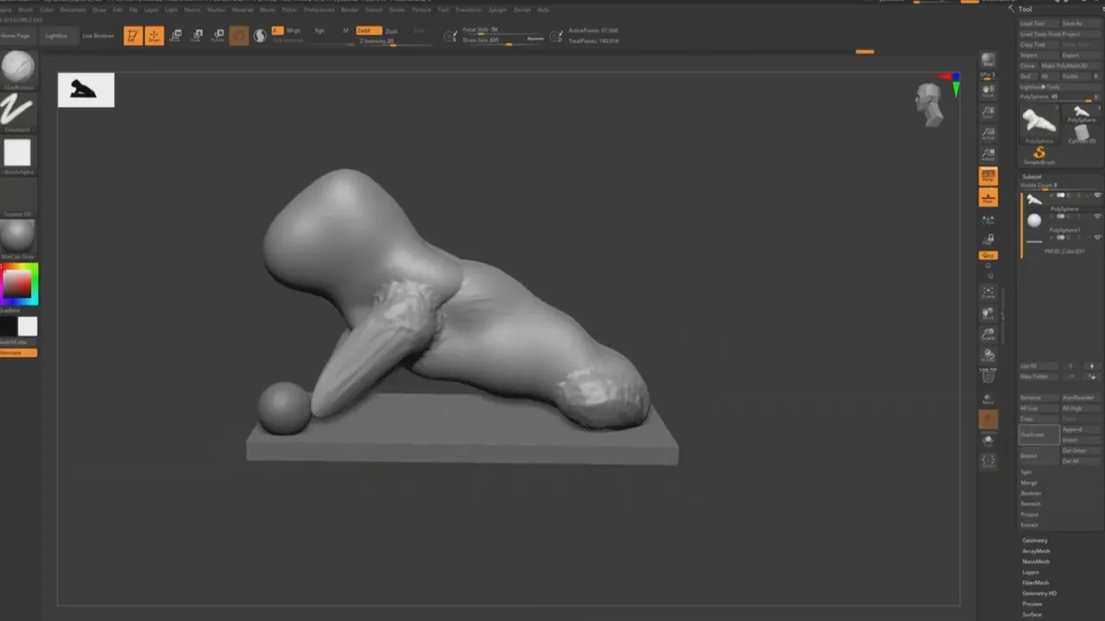
Task: Select the Scale transform button
Action: click(x=197, y=35)
